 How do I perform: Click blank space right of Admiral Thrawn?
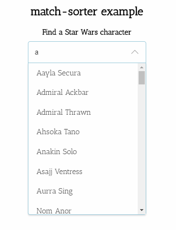[x=114, y=112]
